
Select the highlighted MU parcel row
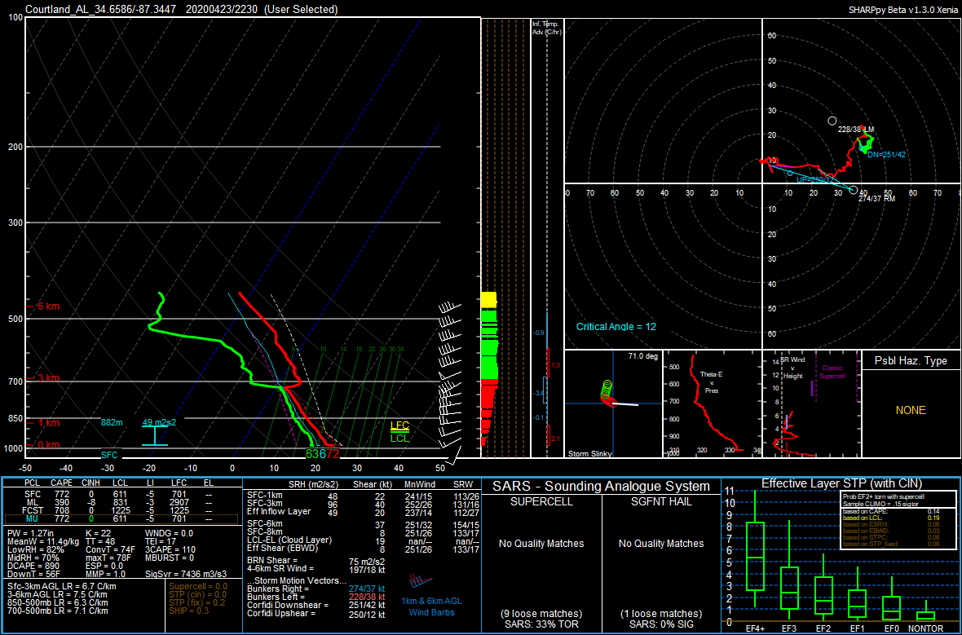point(121,519)
